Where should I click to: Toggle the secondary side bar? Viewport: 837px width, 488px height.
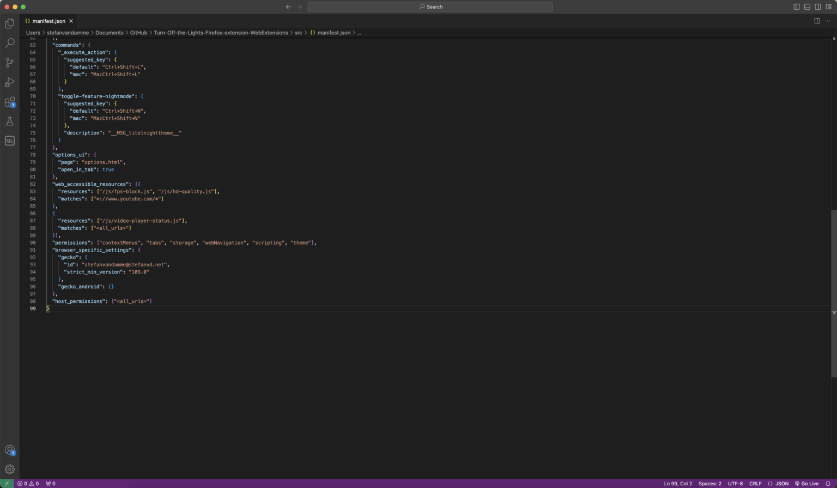point(818,6)
